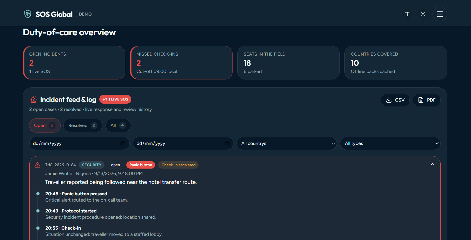Click the 1 LIVE SOS badge

(115, 99)
